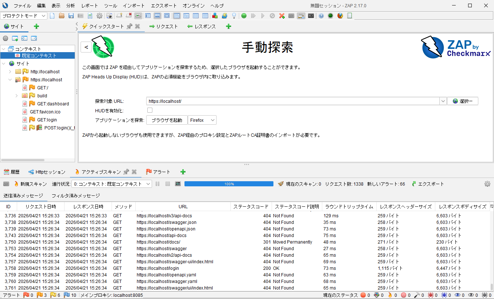This screenshot has width=494, height=299.
Task: Click the light bulb icon in toolbar
Action: tap(234, 16)
